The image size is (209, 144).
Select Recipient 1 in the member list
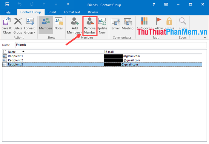(x=16, y=56)
